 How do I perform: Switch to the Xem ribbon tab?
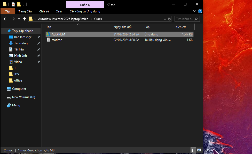(x=59, y=11)
